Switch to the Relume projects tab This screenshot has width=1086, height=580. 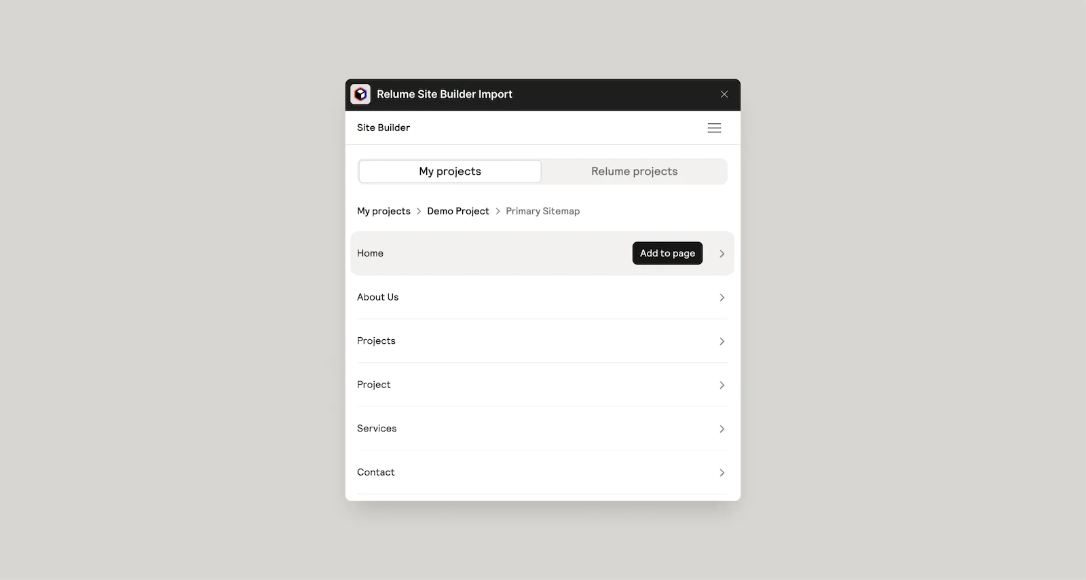coord(633,171)
